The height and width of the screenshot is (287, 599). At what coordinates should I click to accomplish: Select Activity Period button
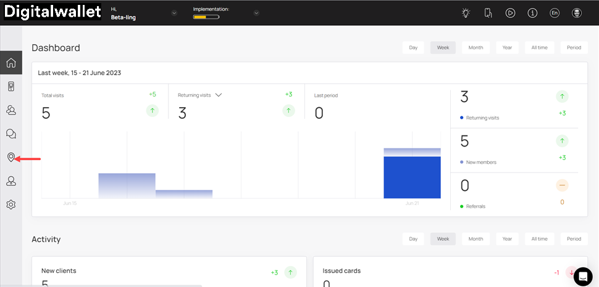(x=574, y=239)
